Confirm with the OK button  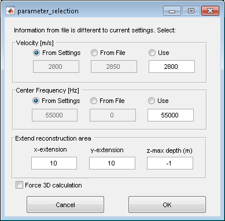tap(167, 205)
